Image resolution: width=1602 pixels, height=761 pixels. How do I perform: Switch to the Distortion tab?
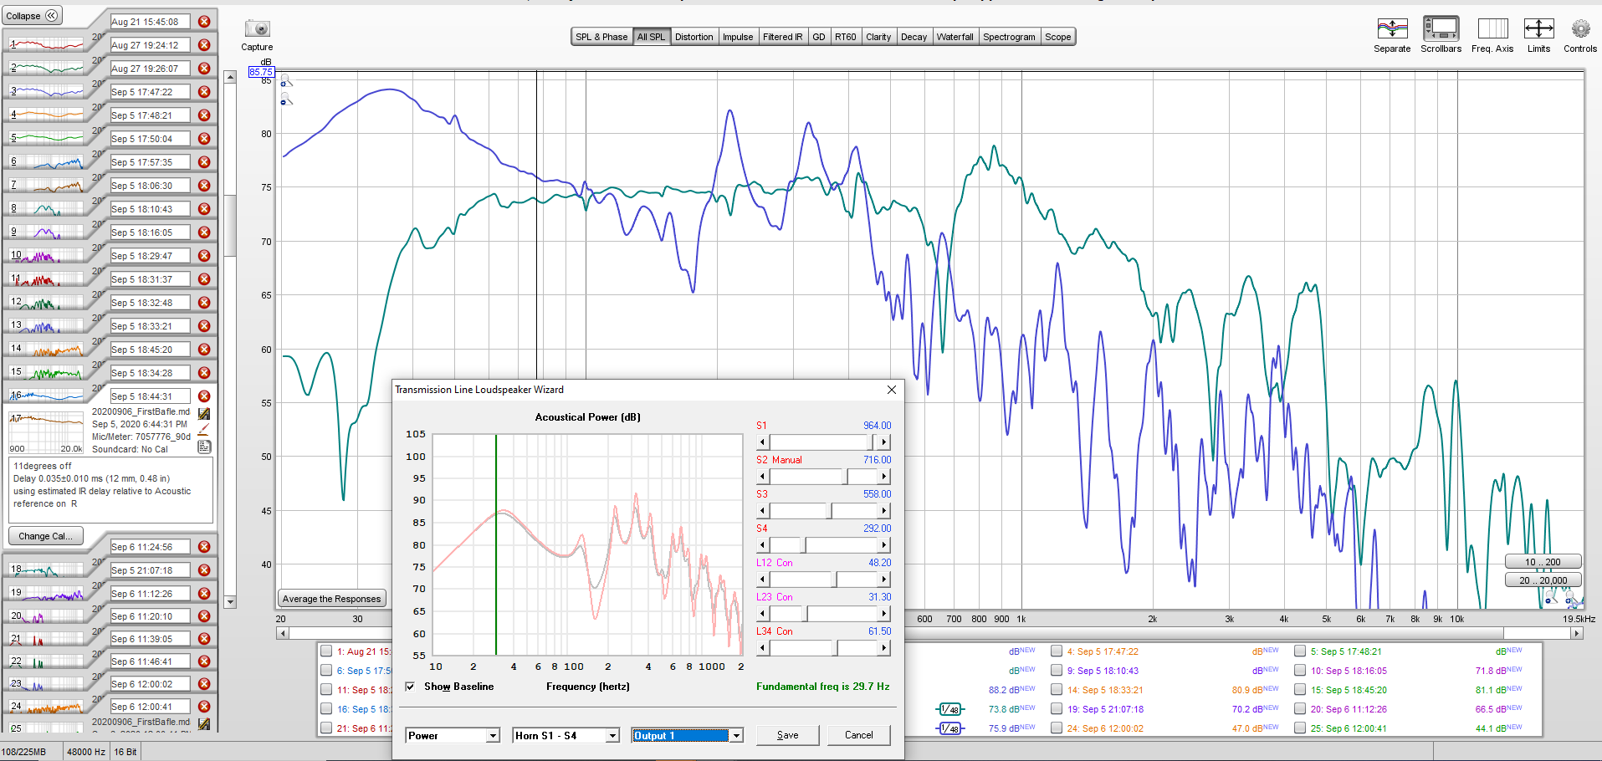coord(694,37)
